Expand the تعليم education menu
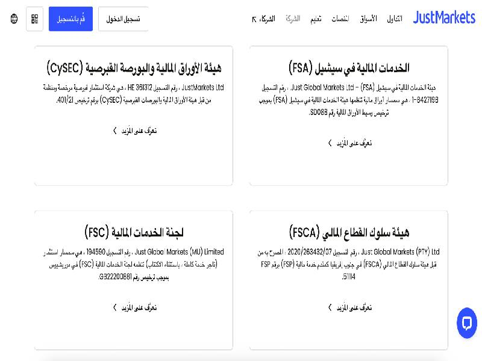Viewport: 482px width, 361px height. (316, 19)
